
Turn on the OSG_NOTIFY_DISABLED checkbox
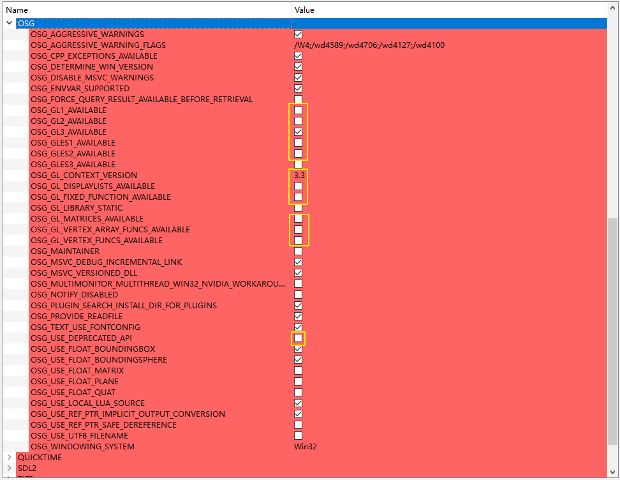(x=298, y=295)
